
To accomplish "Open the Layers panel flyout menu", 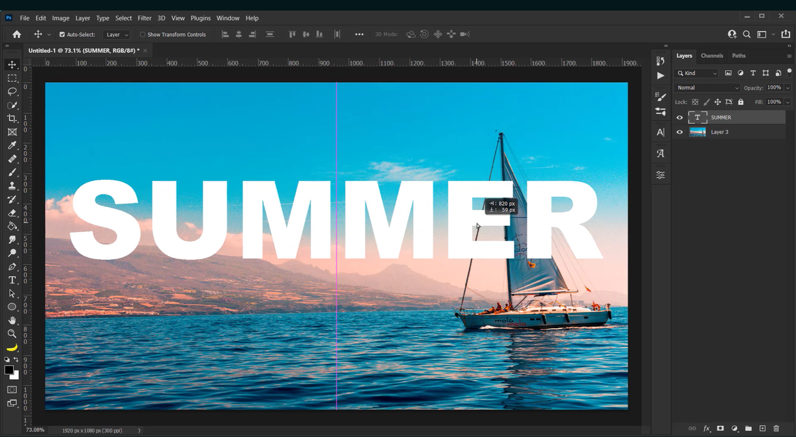I will (x=789, y=56).
